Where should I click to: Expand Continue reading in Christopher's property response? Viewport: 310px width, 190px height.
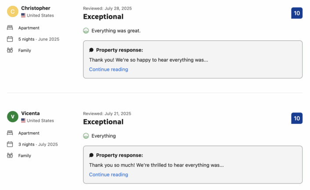point(109,69)
